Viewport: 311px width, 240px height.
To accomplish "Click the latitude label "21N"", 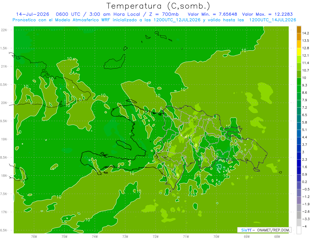I will point(4,67).
